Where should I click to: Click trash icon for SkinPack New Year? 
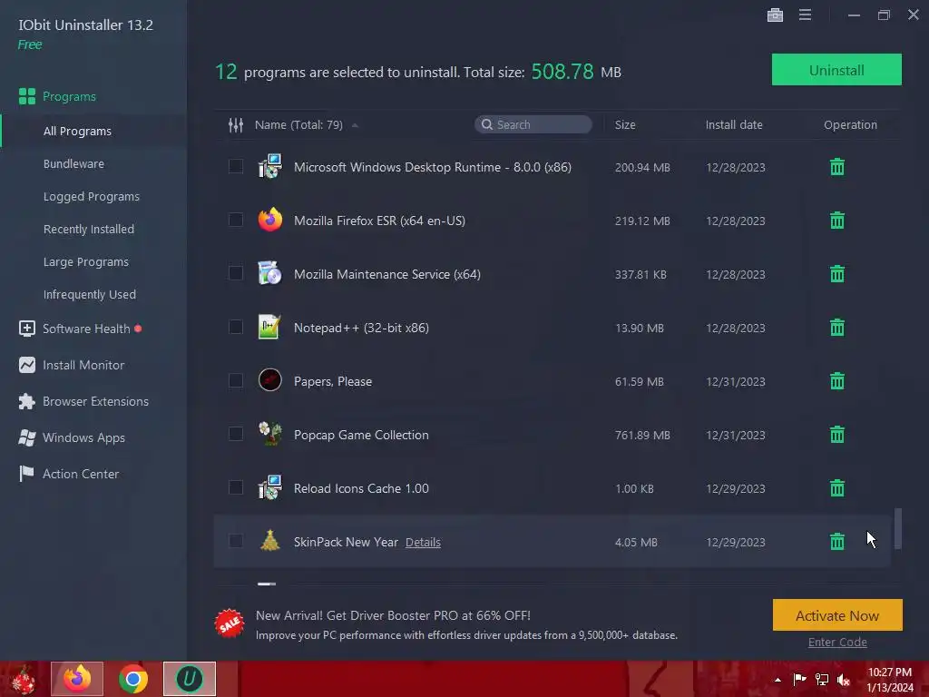coord(836,542)
